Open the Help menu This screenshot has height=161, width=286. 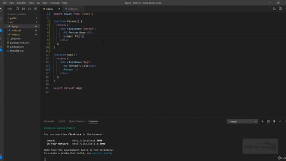click(x=65, y=3)
